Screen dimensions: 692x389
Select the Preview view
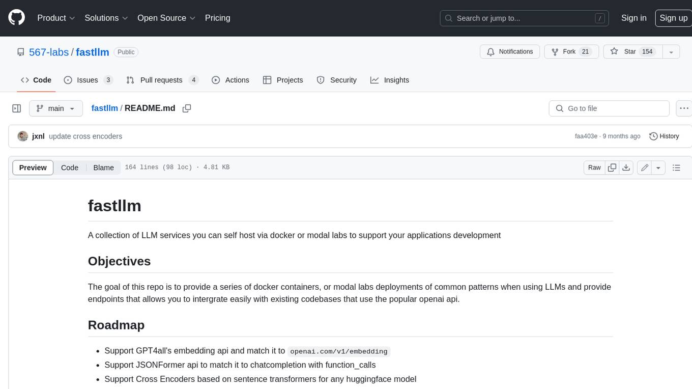[x=33, y=168]
